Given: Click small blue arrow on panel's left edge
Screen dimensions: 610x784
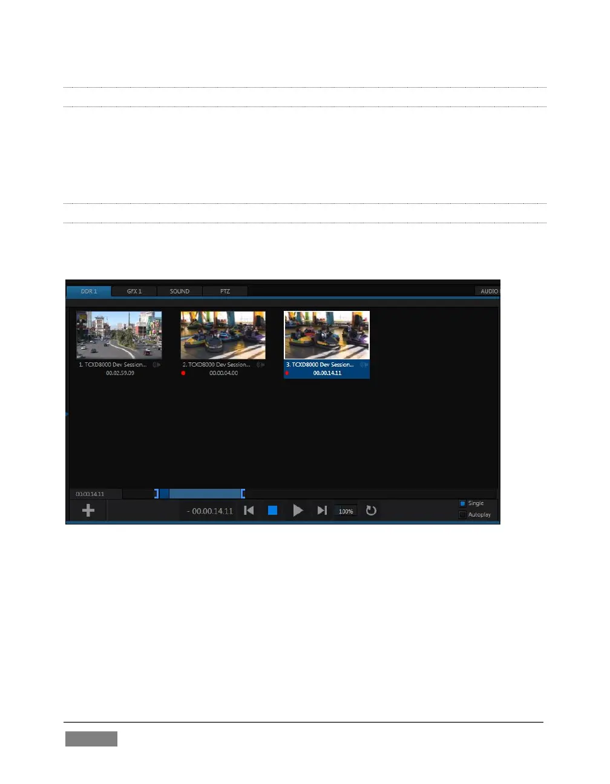Looking at the screenshot, I should [x=67, y=414].
